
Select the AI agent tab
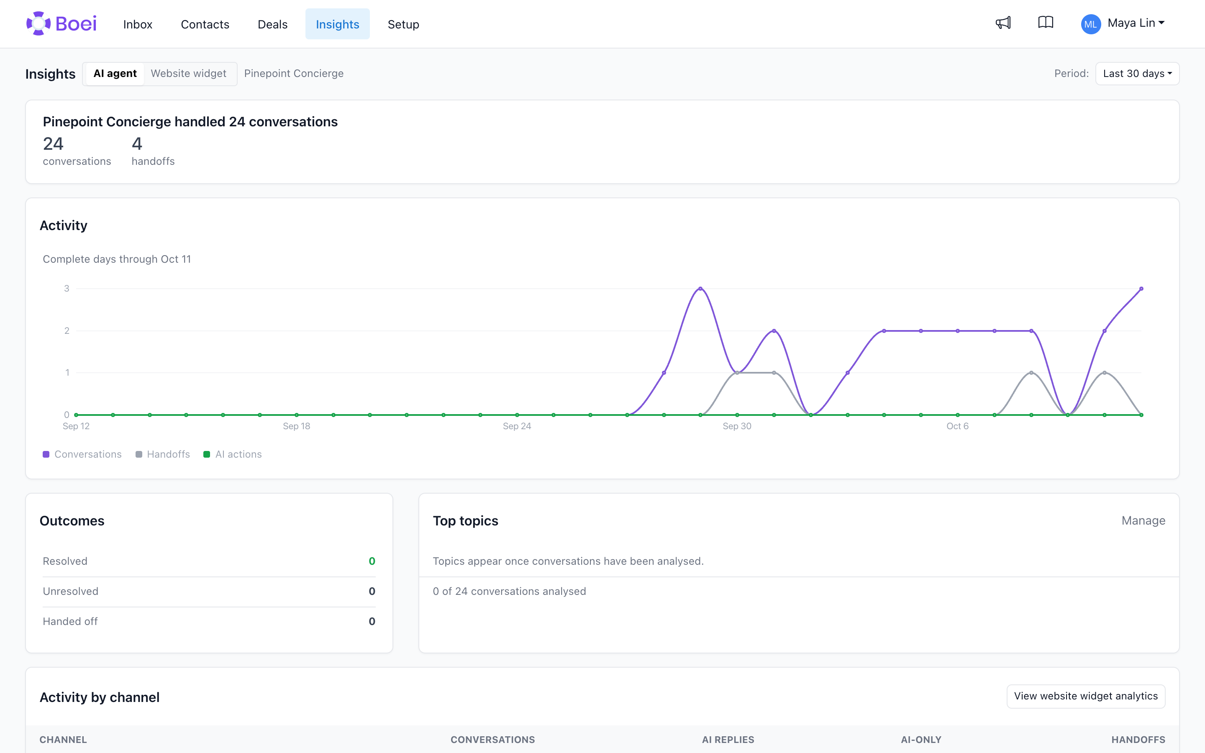coord(115,74)
